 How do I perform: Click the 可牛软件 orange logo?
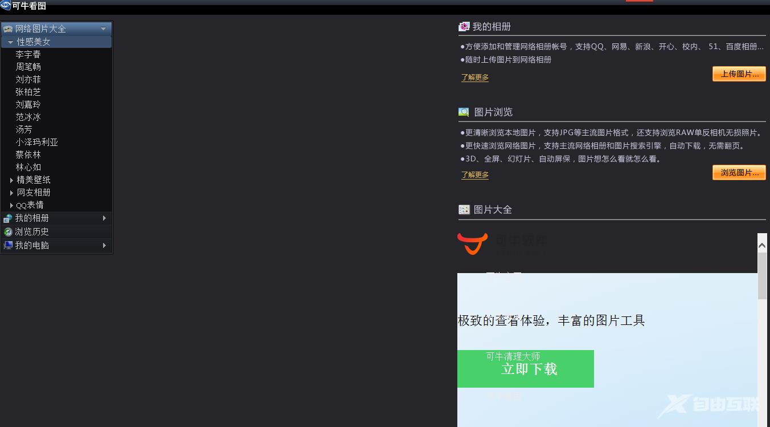click(473, 243)
